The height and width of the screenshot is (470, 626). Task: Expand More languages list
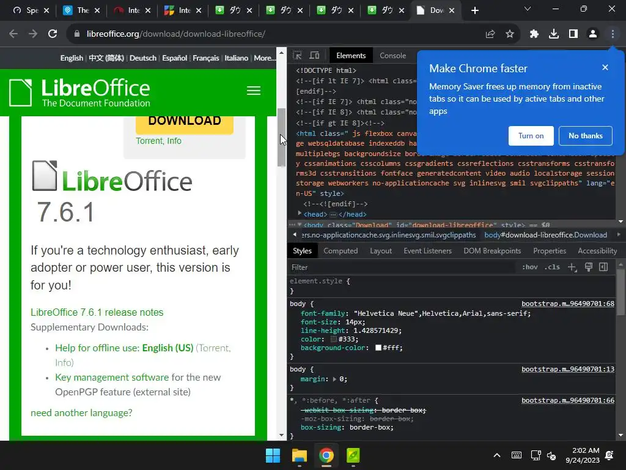[265, 58]
